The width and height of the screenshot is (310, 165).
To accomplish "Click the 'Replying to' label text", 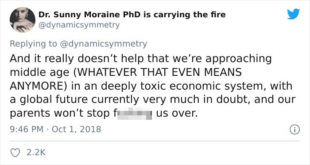I will point(33,44).
